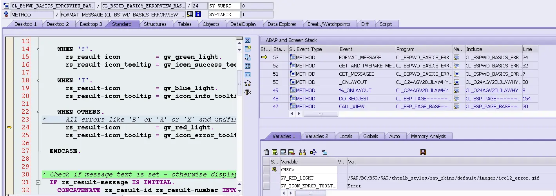Screen dimensions: 556x196
Task: Switch to Locals tab
Action: point(346,136)
